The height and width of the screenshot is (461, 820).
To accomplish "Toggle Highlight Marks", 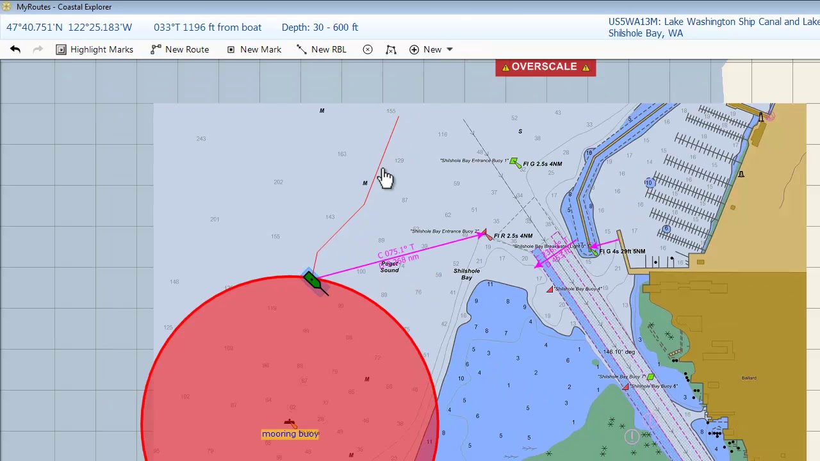I will (x=95, y=49).
